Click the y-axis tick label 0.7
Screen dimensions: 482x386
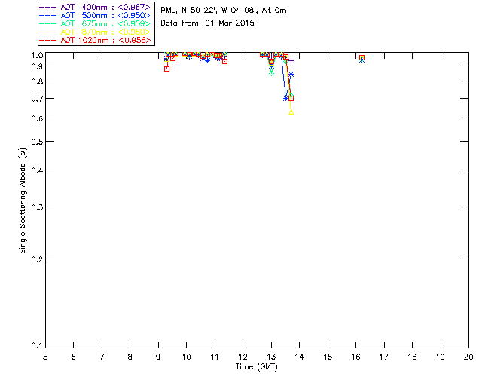pos(37,99)
